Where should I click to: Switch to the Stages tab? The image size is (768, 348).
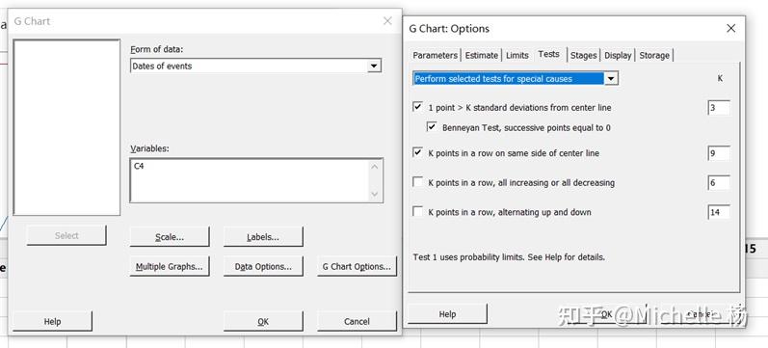[583, 55]
